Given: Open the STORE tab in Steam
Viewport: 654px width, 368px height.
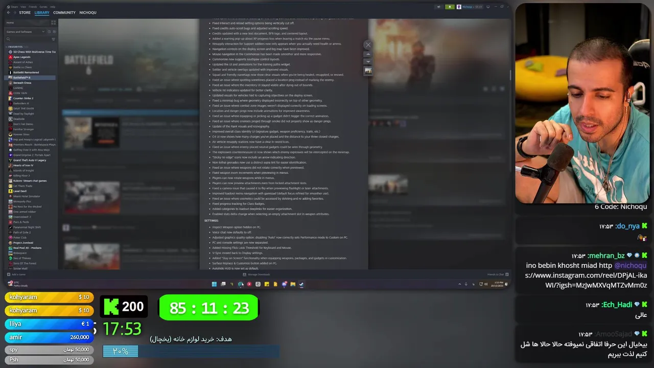Looking at the screenshot, I should (x=25, y=12).
